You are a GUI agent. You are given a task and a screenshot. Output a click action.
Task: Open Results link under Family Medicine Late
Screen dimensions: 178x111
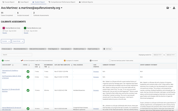[26, 33]
